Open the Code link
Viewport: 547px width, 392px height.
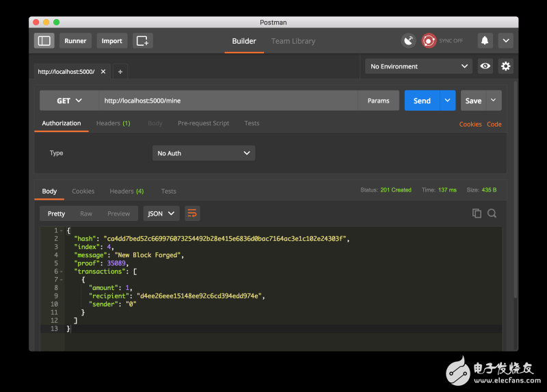click(494, 125)
